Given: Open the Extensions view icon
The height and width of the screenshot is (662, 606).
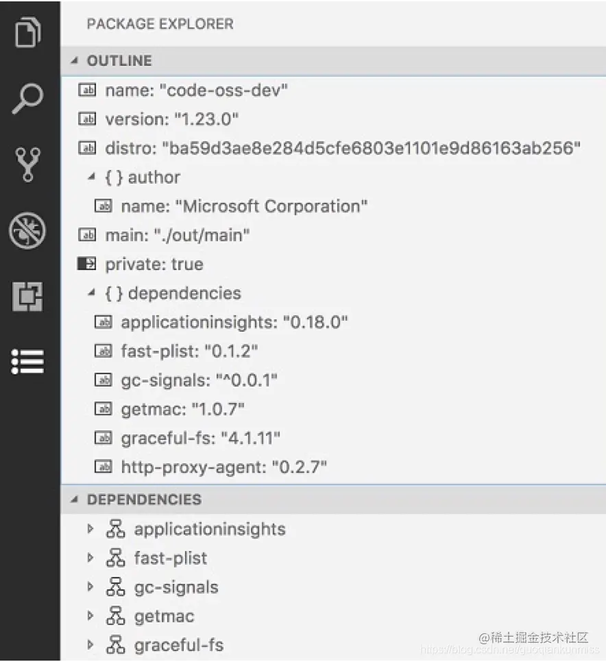Looking at the screenshot, I should pos(27,296).
